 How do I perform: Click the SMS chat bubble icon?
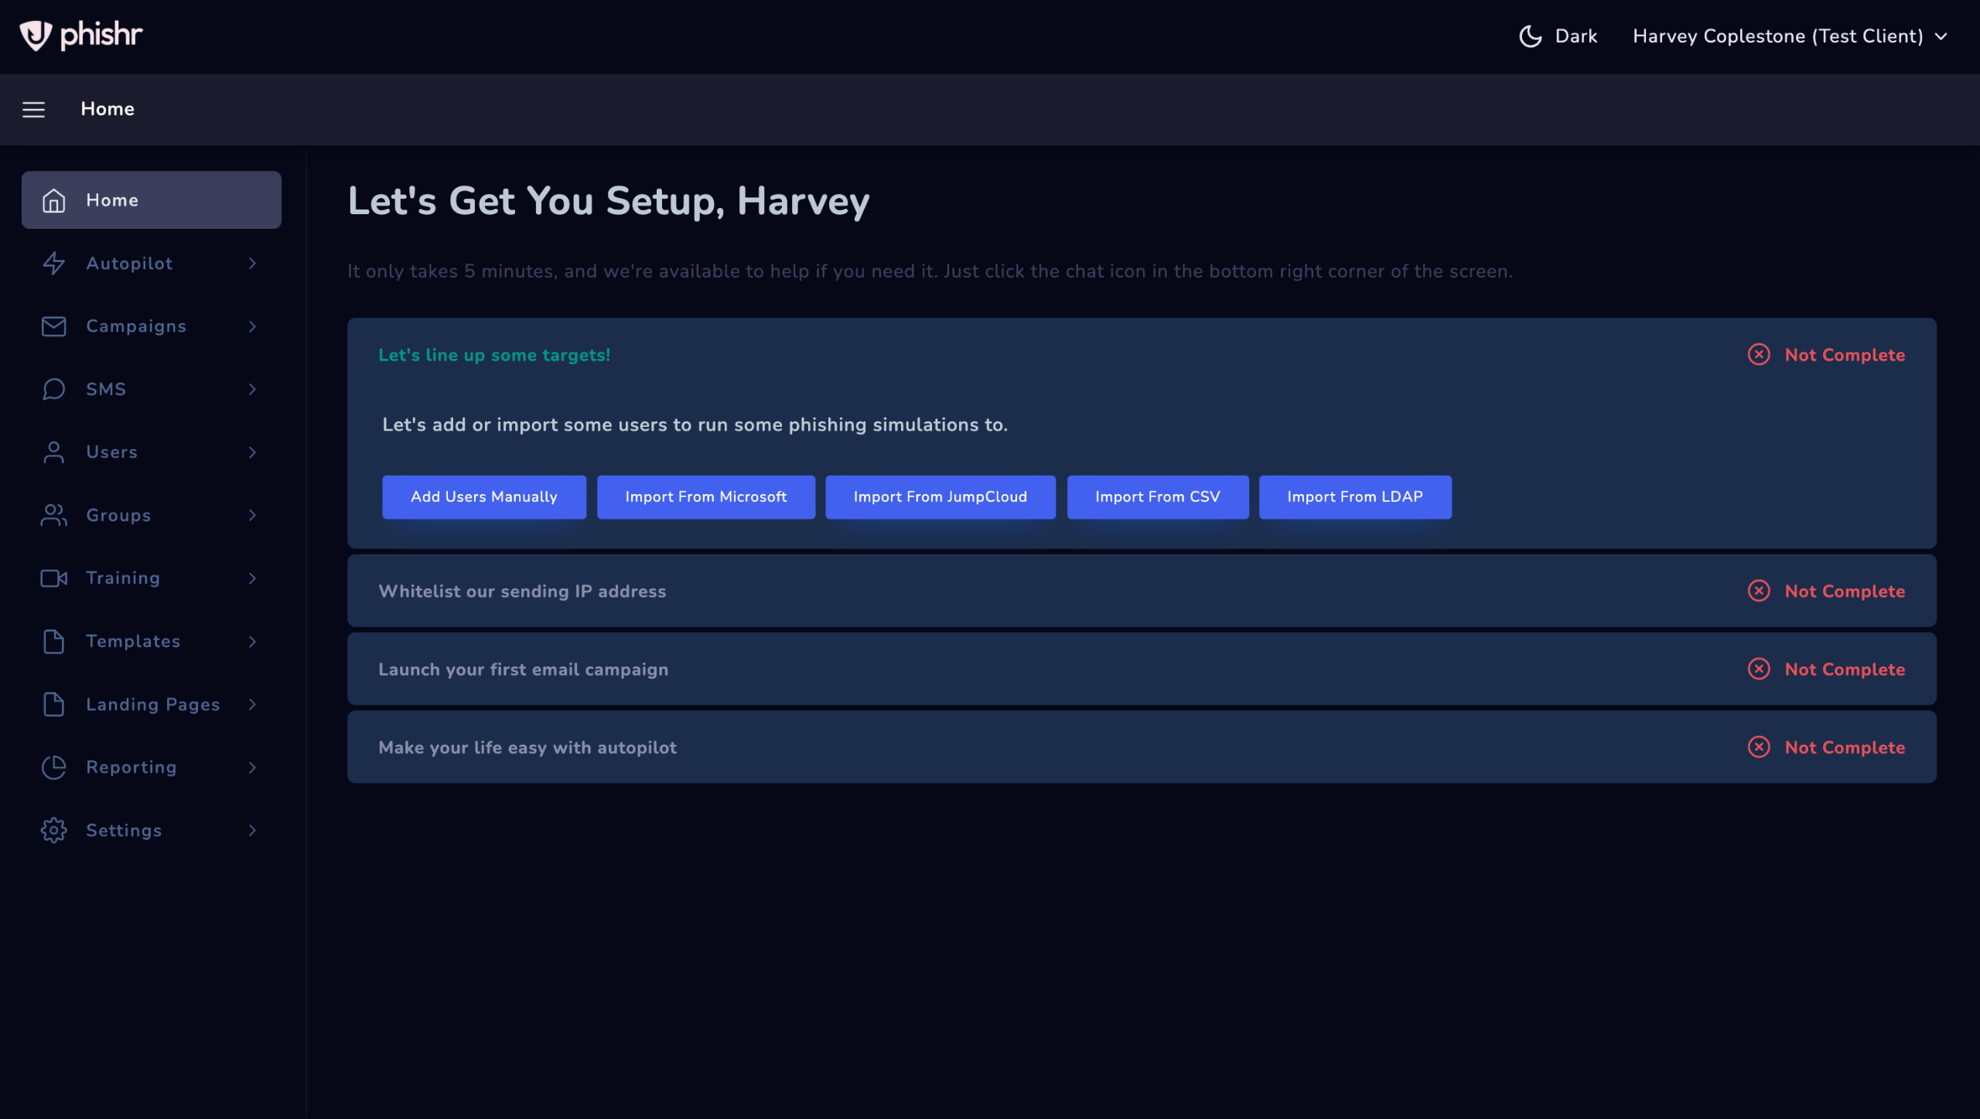coord(53,389)
